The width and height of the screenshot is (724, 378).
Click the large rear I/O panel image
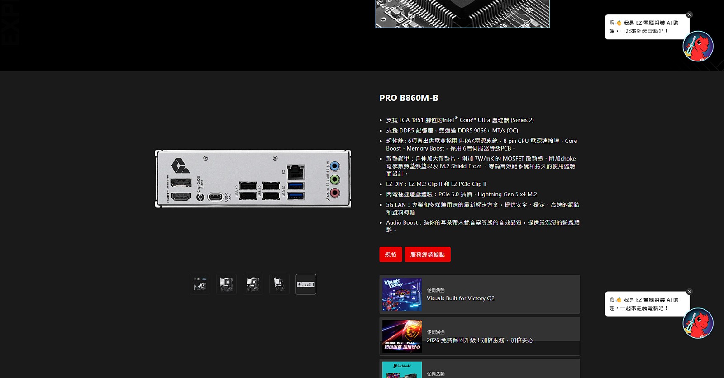pyautogui.click(x=253, y=179)
